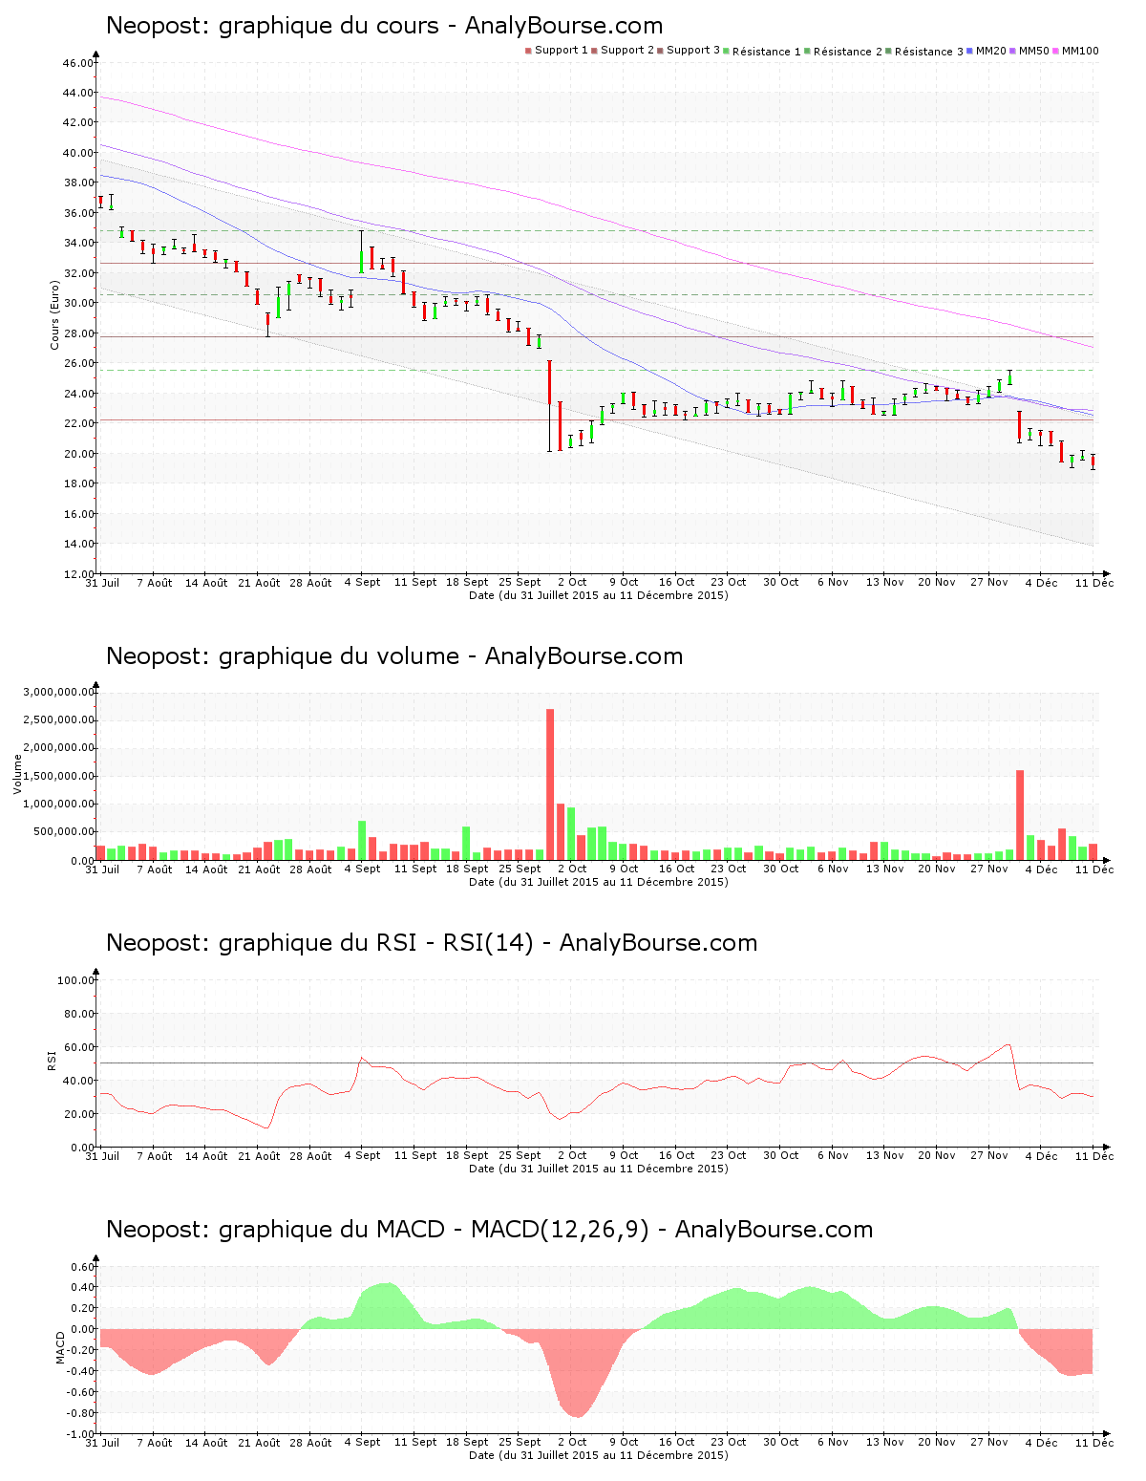
Task: Click the volume chart title heading
Action: (394, 656)
